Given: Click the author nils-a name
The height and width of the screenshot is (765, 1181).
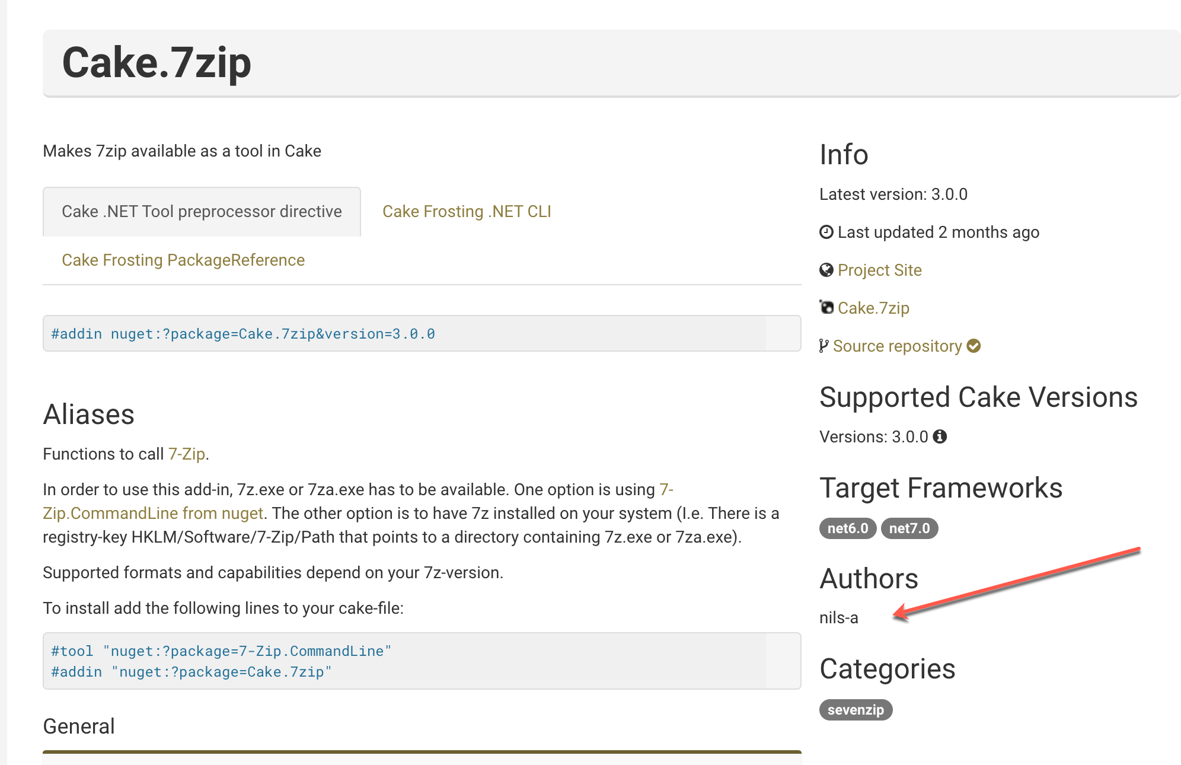Looking at the screenshot, I should point(837,617).
